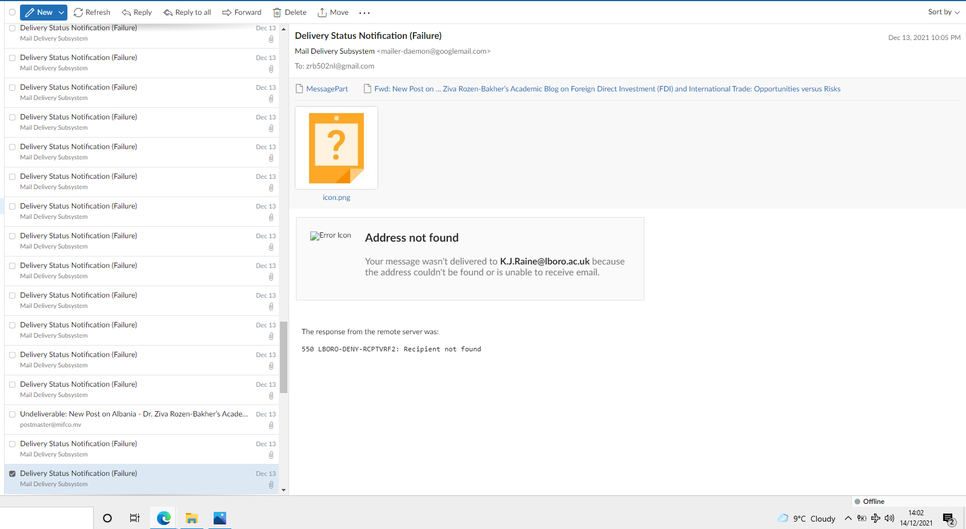Open the dropdown arrow next to New
This screenshot has height=529, width=966.
[61, 12]
